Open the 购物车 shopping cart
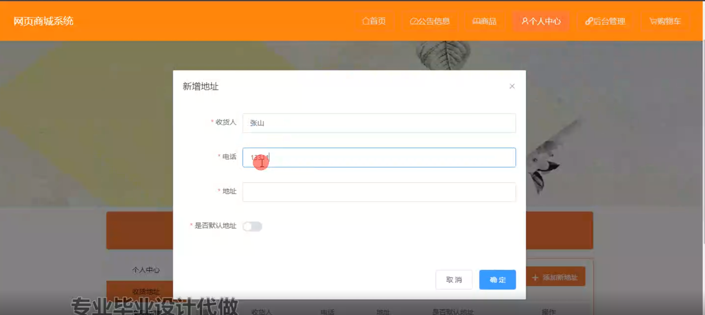The height and width of the screenshot is (315, 705). coord(665,21)
